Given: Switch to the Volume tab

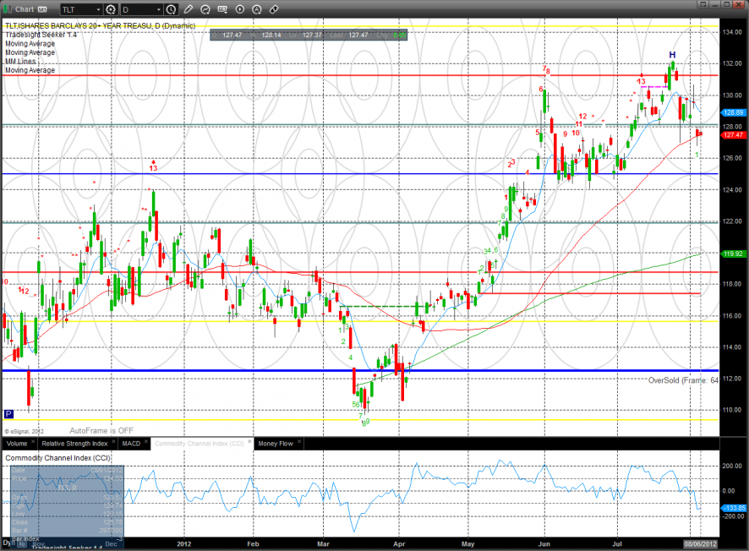Looking at the screenshot, I should coord(17,443).
